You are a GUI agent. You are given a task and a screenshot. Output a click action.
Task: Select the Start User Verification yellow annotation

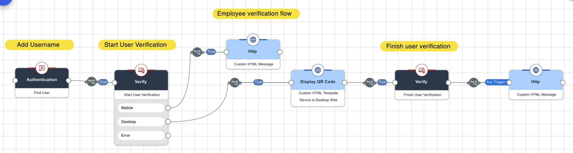137,45
